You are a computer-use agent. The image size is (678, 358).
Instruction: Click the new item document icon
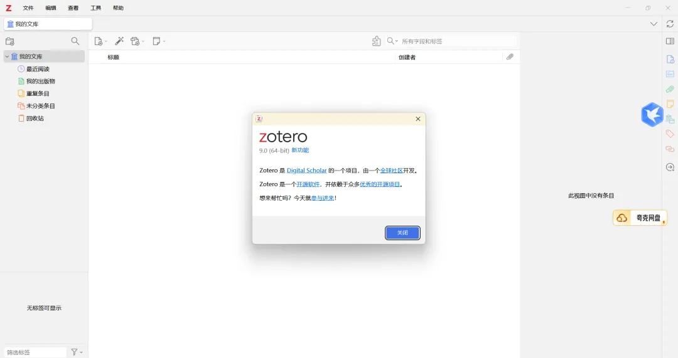(x=98, y=41)
